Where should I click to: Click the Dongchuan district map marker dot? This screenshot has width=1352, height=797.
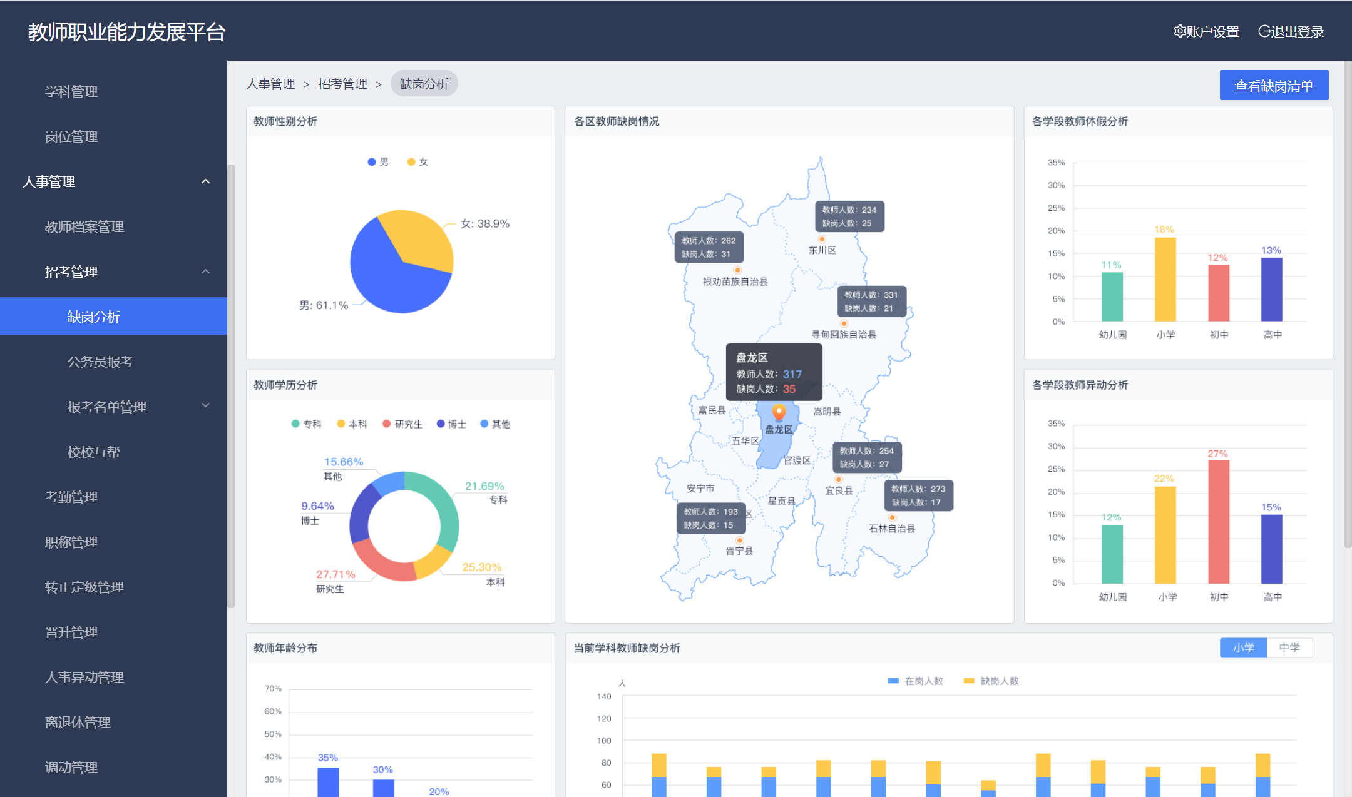(822, 239)
